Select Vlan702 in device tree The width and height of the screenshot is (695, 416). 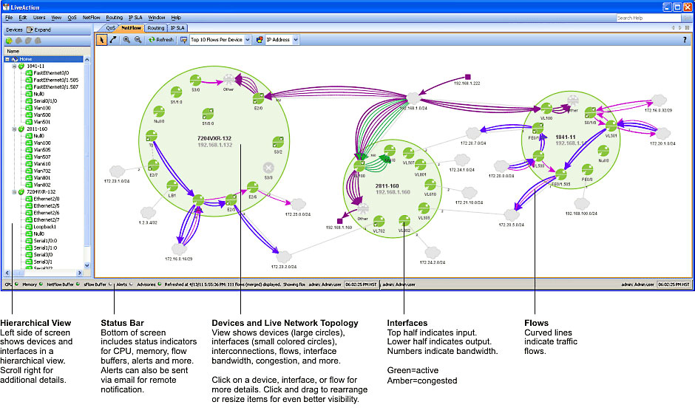pos(42,171)
